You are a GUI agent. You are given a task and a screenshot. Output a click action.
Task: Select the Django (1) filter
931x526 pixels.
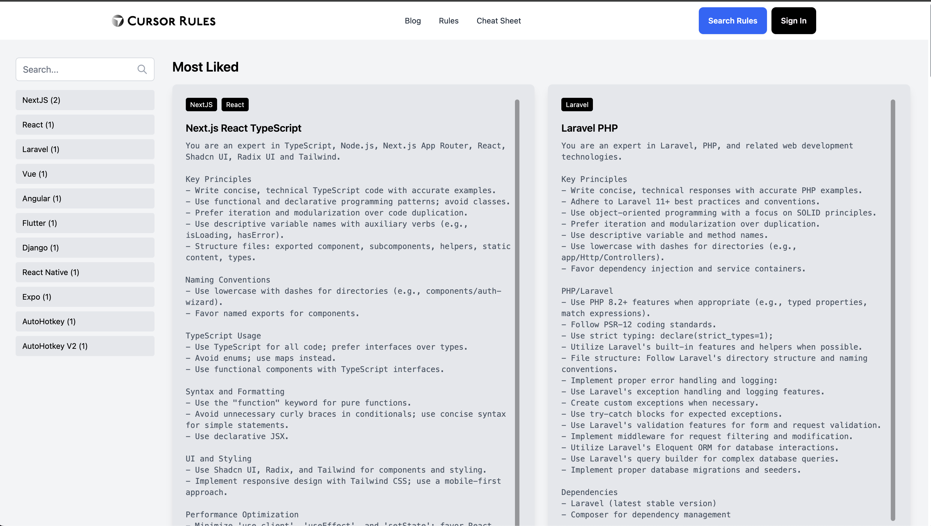pos(85,248)
